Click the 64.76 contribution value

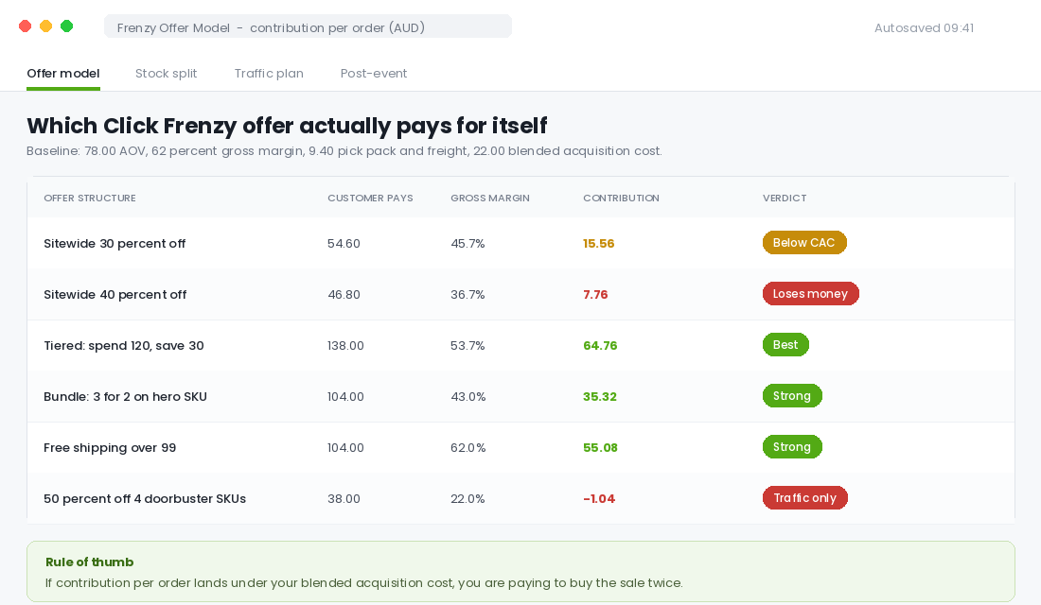600,346
